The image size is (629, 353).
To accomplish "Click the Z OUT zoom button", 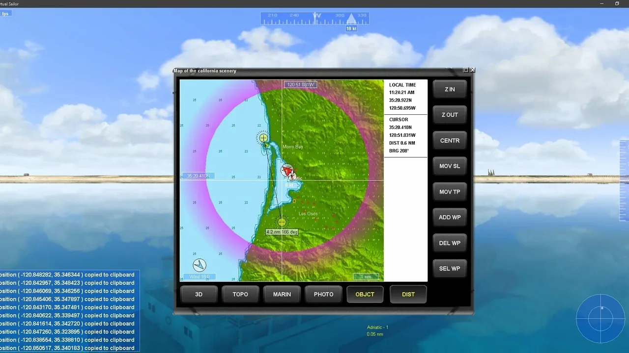I will coord(450,115).
